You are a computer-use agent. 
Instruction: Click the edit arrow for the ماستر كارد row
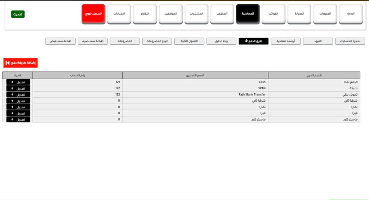12,119
